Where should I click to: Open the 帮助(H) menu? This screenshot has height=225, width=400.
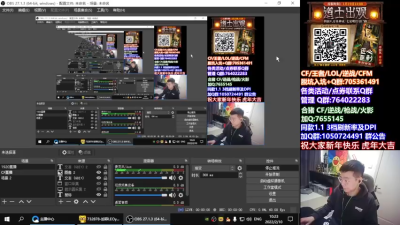(x=119, y=10)
